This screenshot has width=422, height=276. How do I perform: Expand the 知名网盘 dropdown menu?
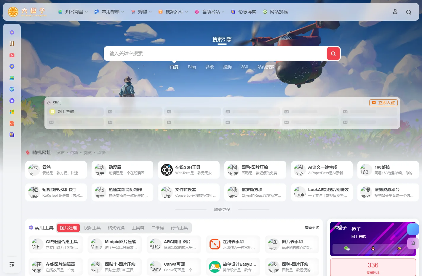pyautogui.click(x=73, y=12)
